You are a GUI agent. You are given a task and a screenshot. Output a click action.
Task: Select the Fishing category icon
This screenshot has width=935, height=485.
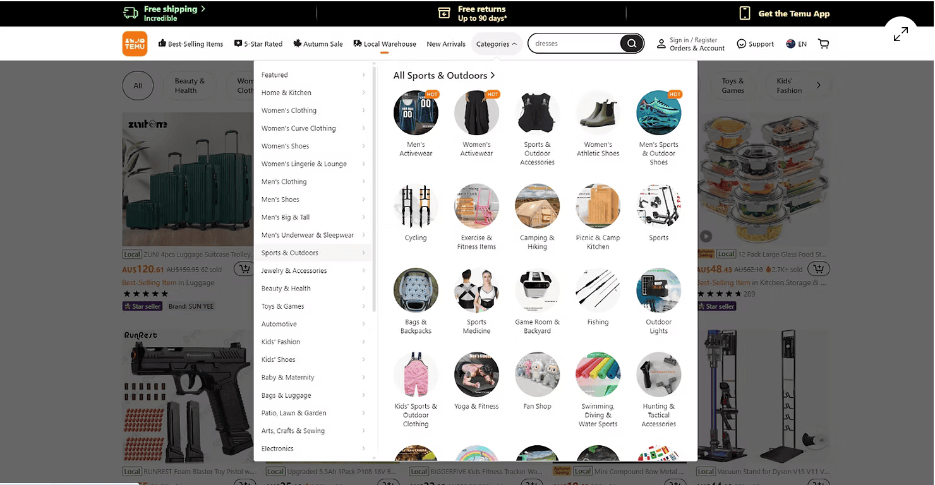(x=598, y=290)
